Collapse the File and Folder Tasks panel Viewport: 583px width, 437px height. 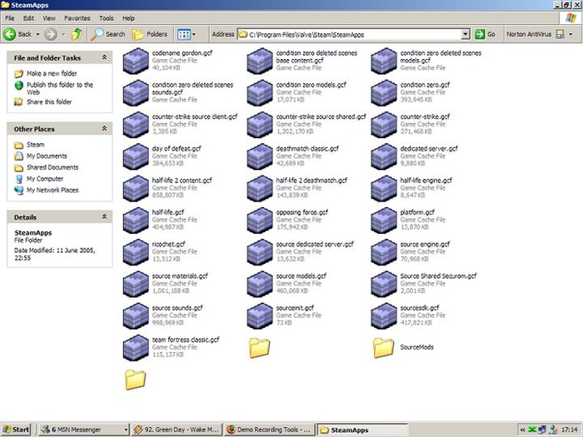pyautogui.click(x=104, y=58)
